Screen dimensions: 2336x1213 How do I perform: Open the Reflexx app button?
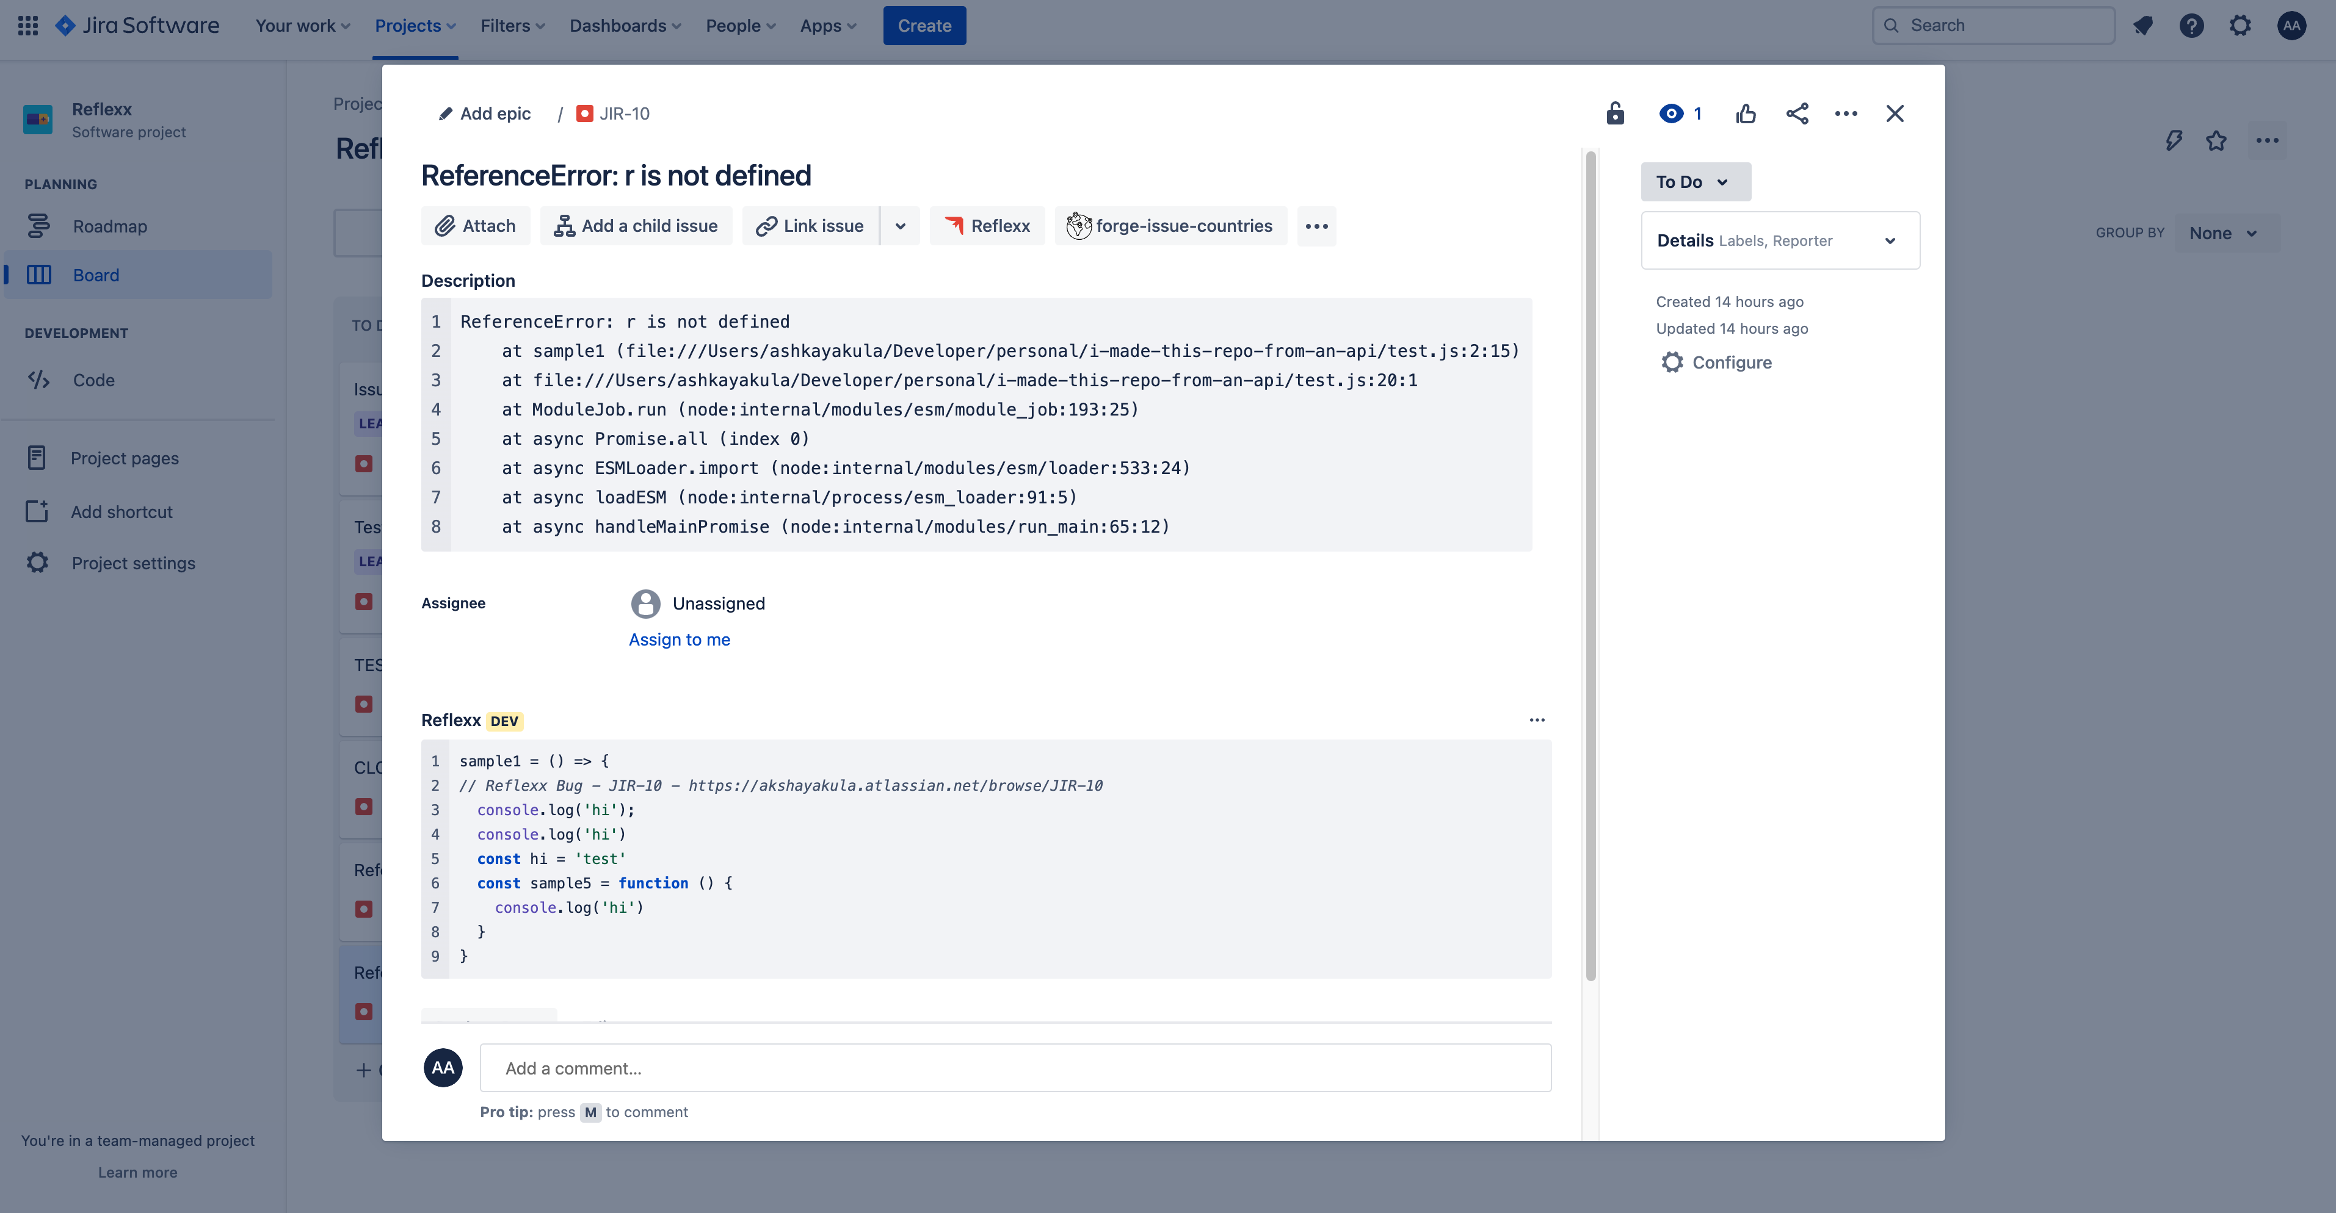click(987, 226)
